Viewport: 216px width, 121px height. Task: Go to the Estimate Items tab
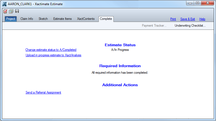coord(62,19)
